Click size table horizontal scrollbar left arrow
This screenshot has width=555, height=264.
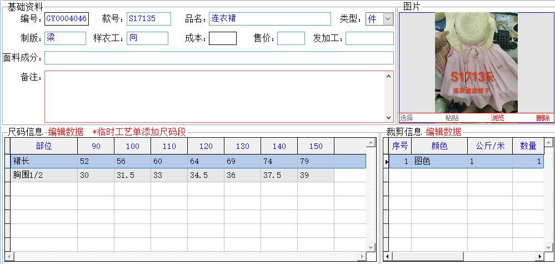(9, 256)
